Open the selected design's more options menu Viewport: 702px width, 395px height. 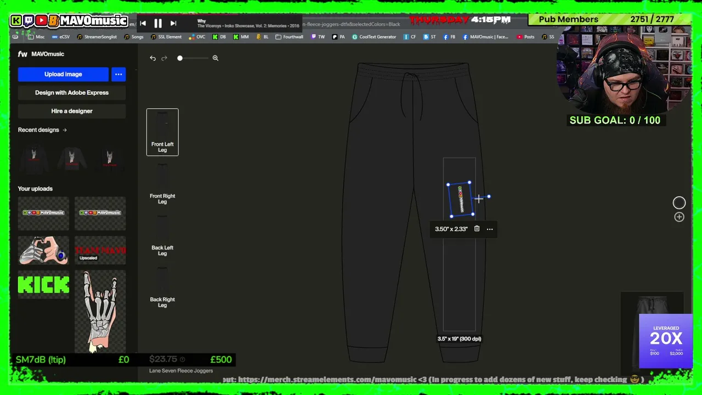490,229
